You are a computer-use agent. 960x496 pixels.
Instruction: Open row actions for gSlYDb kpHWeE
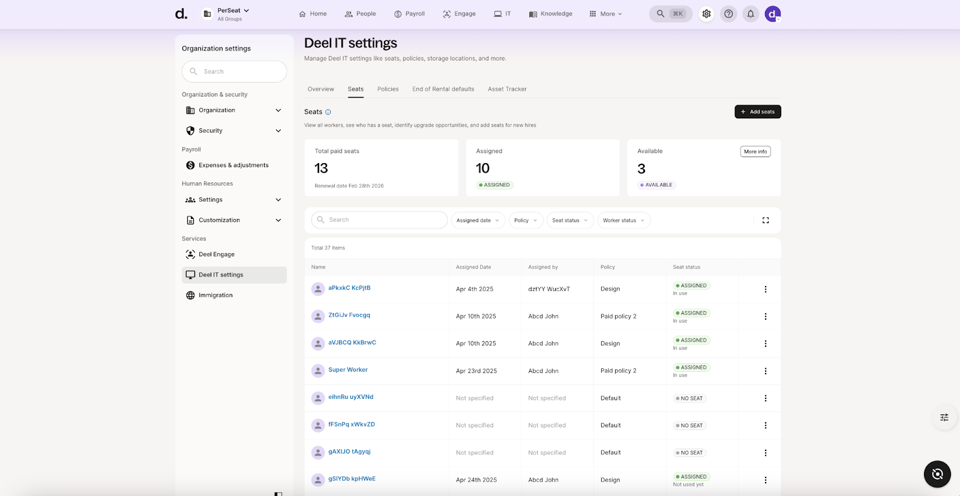click(766, 480)
